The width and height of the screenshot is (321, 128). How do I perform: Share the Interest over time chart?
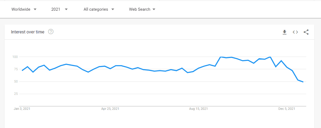click(306, 32)
